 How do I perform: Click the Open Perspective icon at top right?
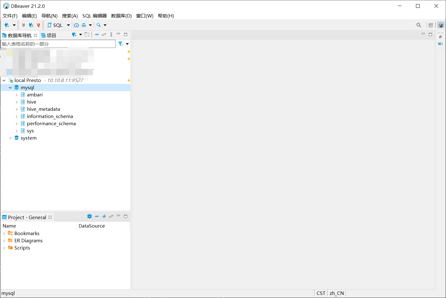(x=431, y=25)
